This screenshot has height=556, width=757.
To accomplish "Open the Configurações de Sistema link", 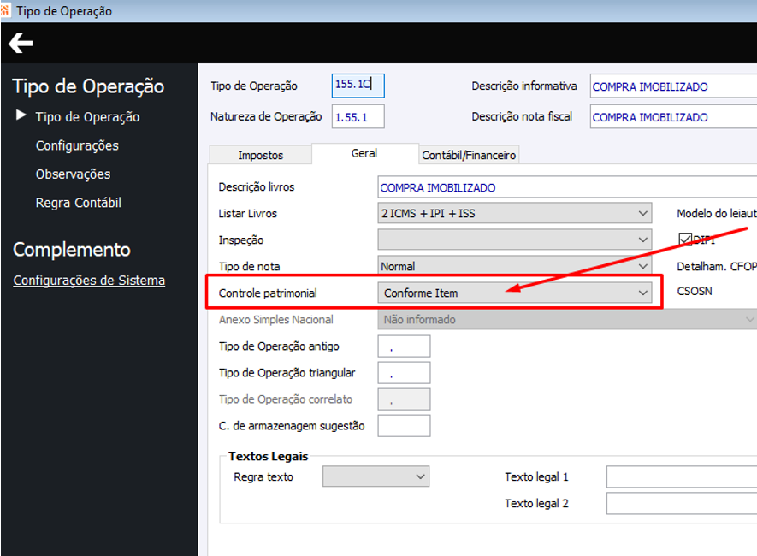I will point(89,281).
